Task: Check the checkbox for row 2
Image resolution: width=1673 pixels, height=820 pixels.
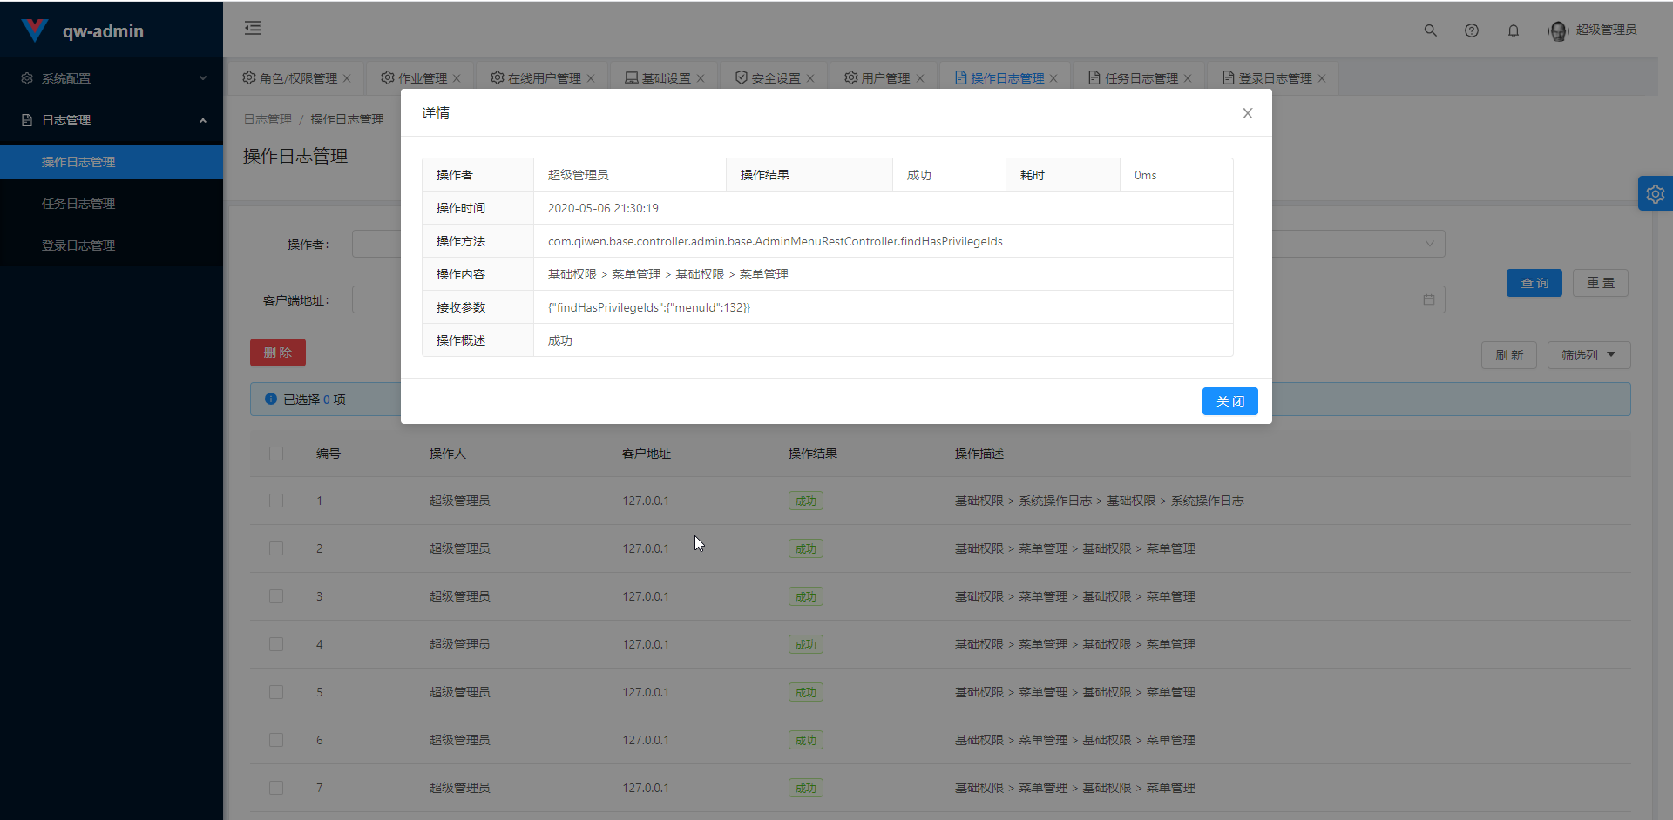Action: point(276,548)
